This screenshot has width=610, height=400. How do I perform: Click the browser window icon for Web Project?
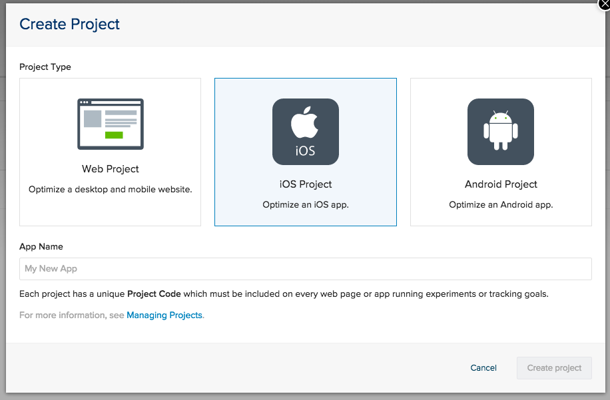[x=111, y=124]
